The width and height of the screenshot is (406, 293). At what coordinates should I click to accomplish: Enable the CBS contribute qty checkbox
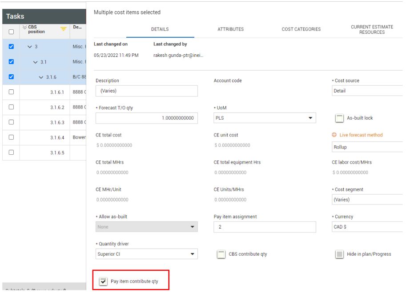221,254
